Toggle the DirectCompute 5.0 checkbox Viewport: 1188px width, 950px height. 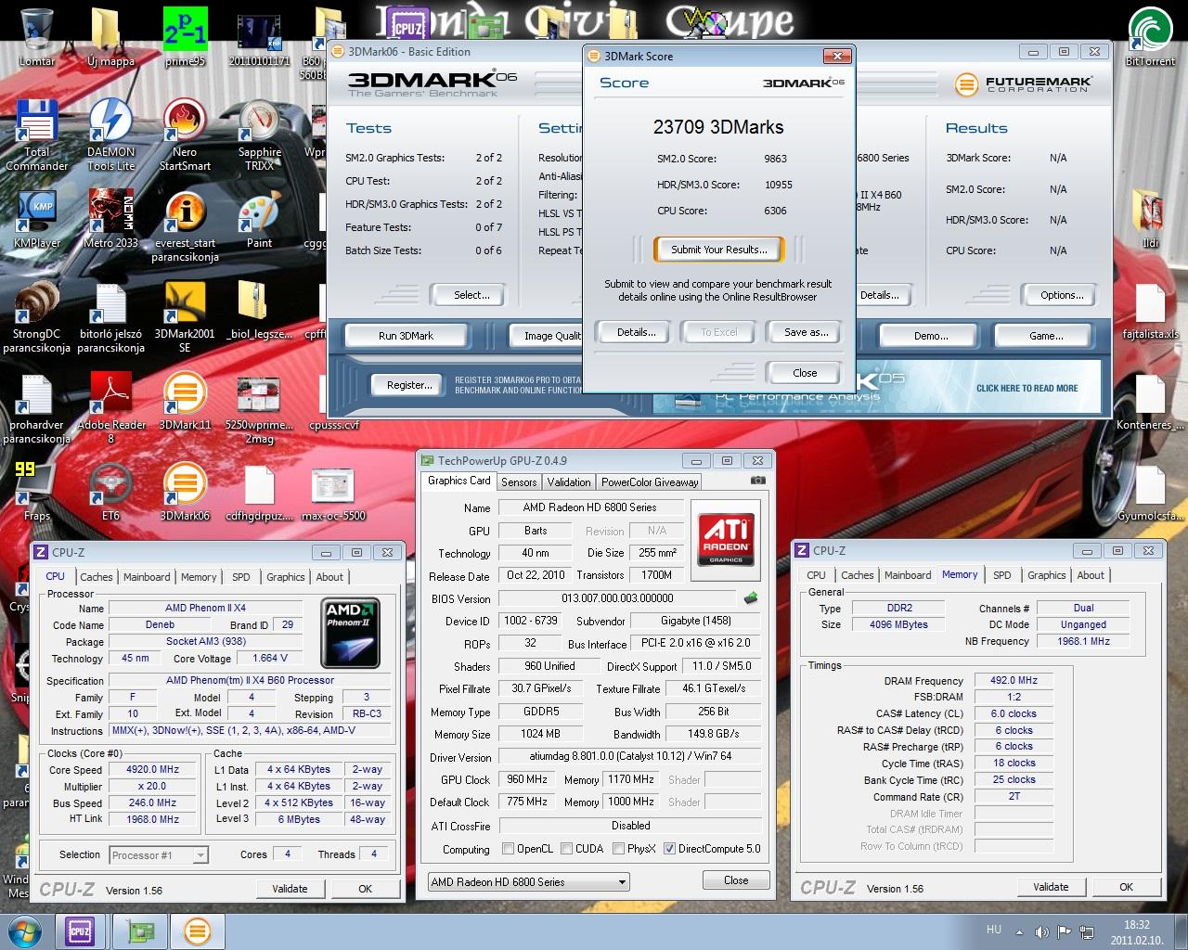click(669, 849)
